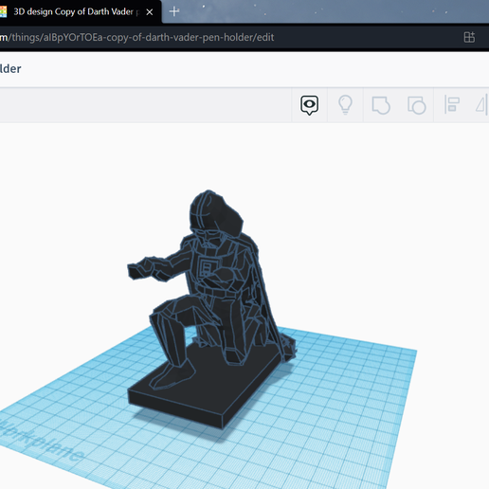Select the Align tool icon
The height and width of the screenshot is (489, 489).
click(452, 104)
